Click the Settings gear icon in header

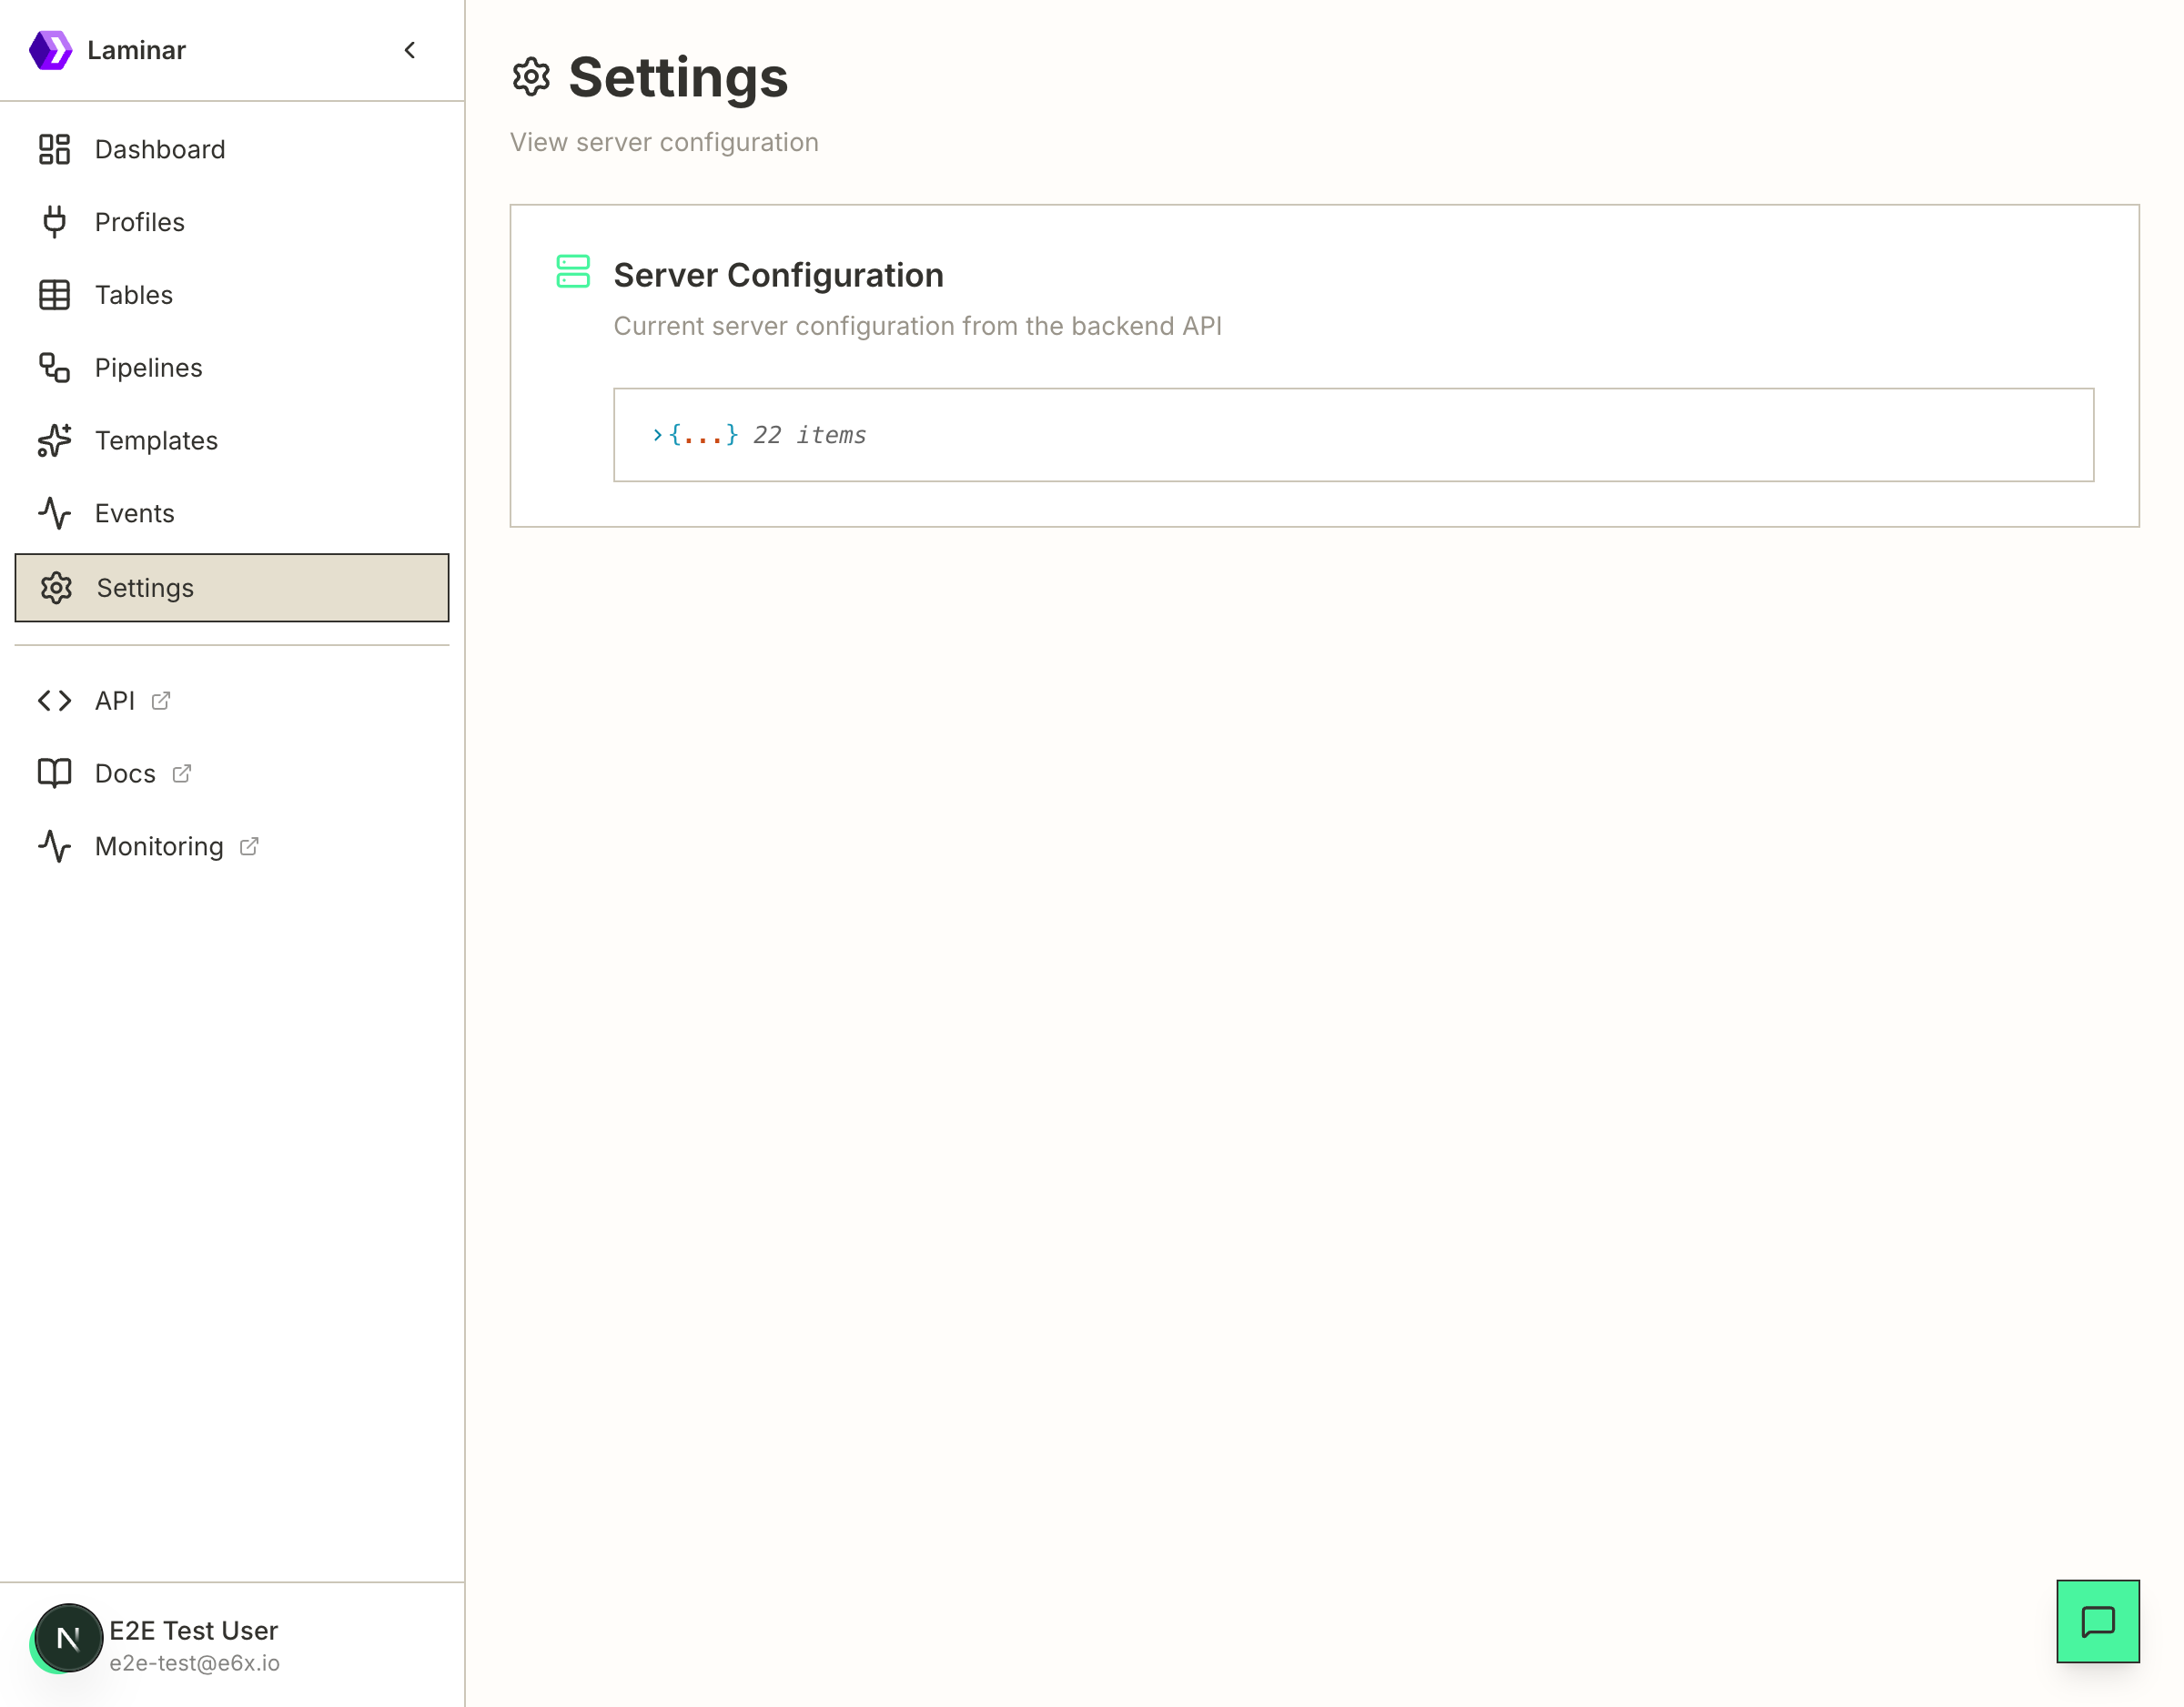pos(531,77)
